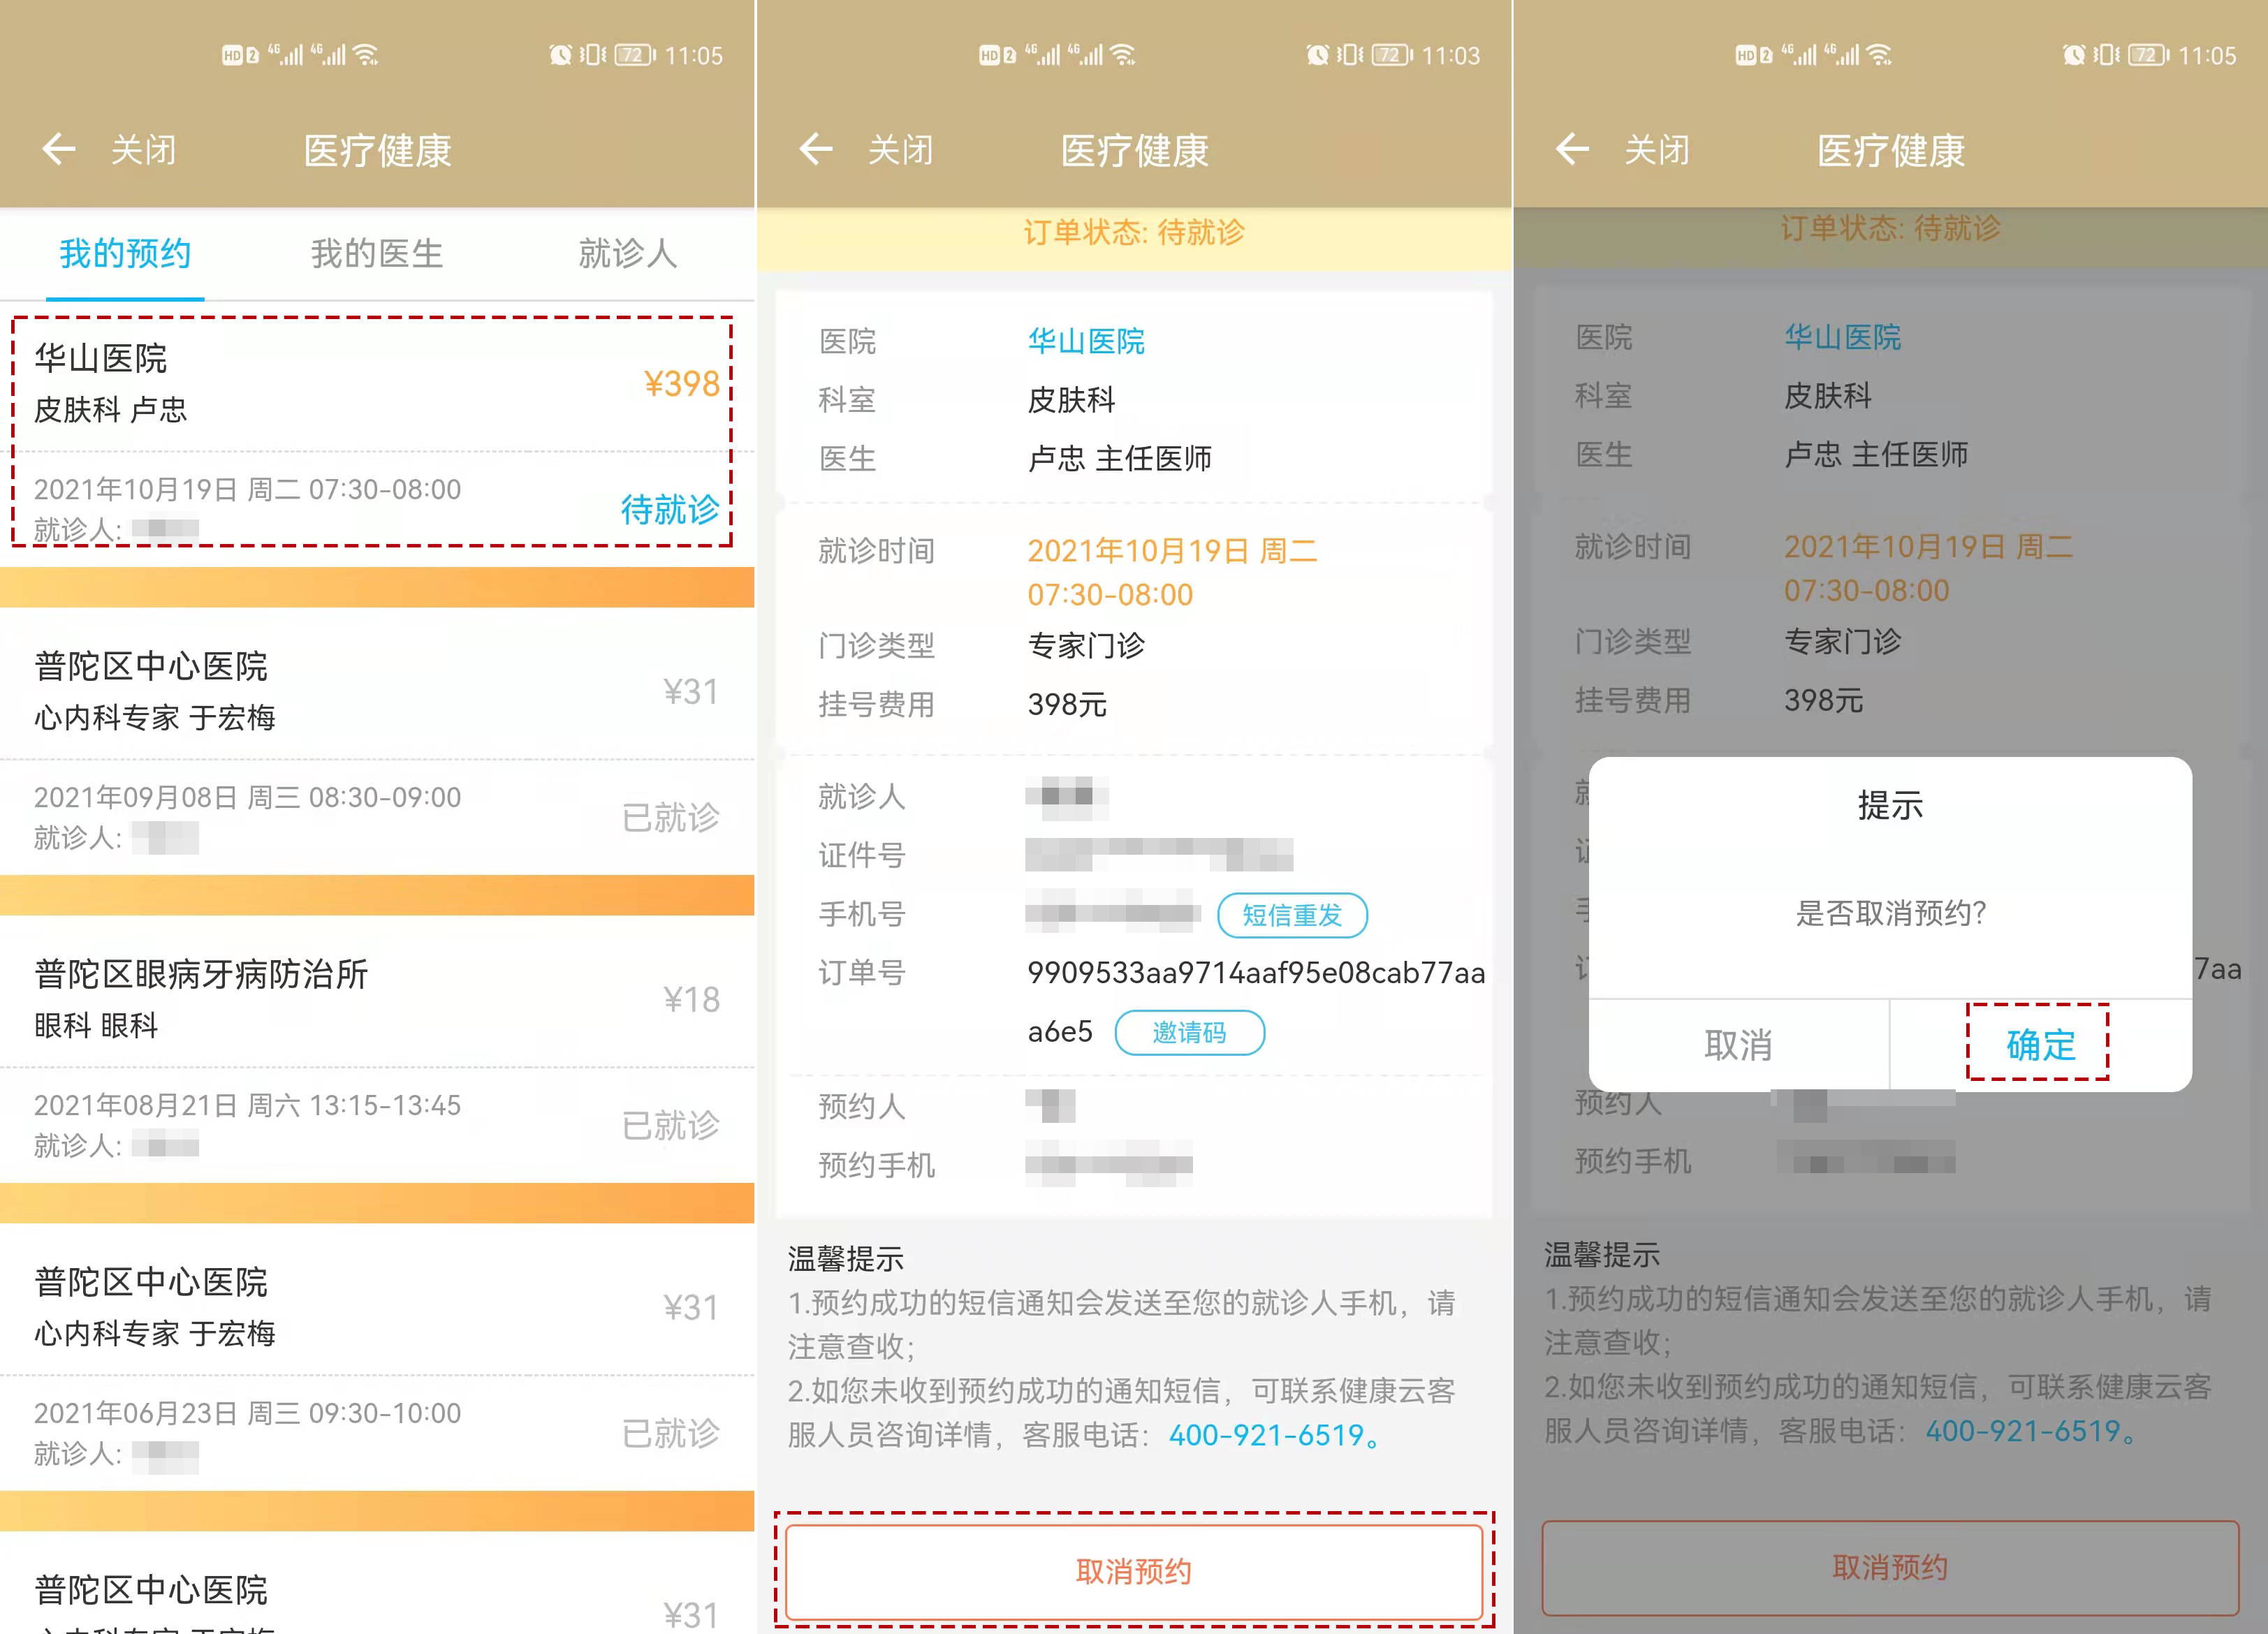Open 普陀区眼病牙病防治所 眼科 appointment
Screen dimensions: 2268x1634
coord(377,1049)
